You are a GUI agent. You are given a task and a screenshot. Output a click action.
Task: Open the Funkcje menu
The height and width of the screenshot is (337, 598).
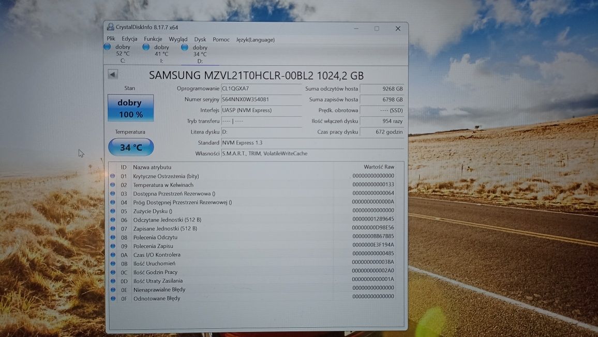(x=153, y=39)
